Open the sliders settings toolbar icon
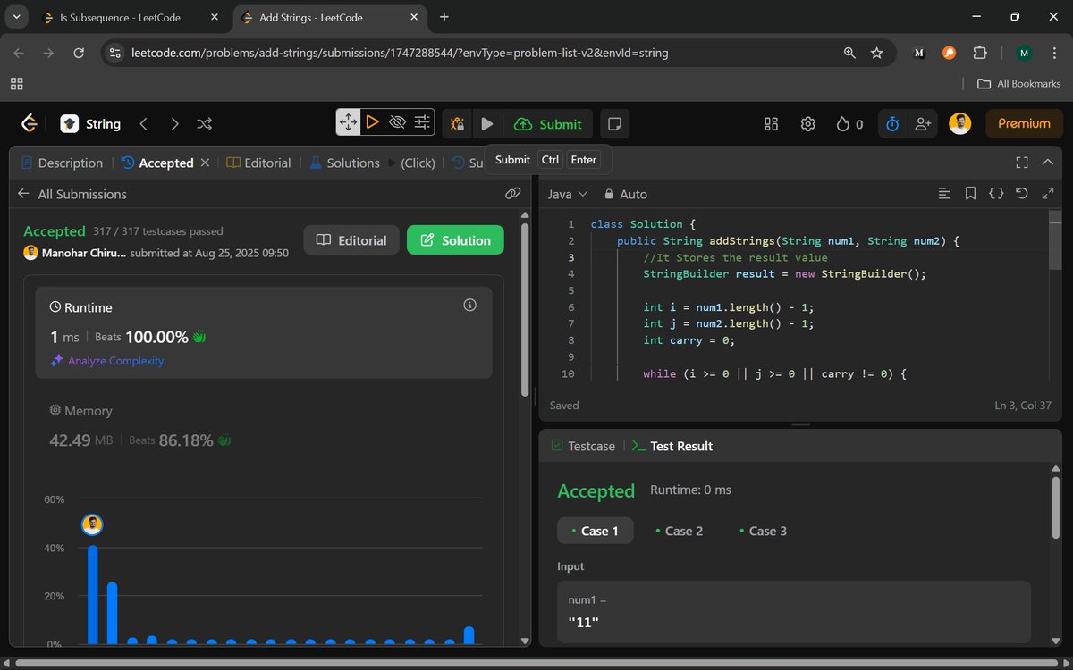The image size is (1073, 670). 422,122
